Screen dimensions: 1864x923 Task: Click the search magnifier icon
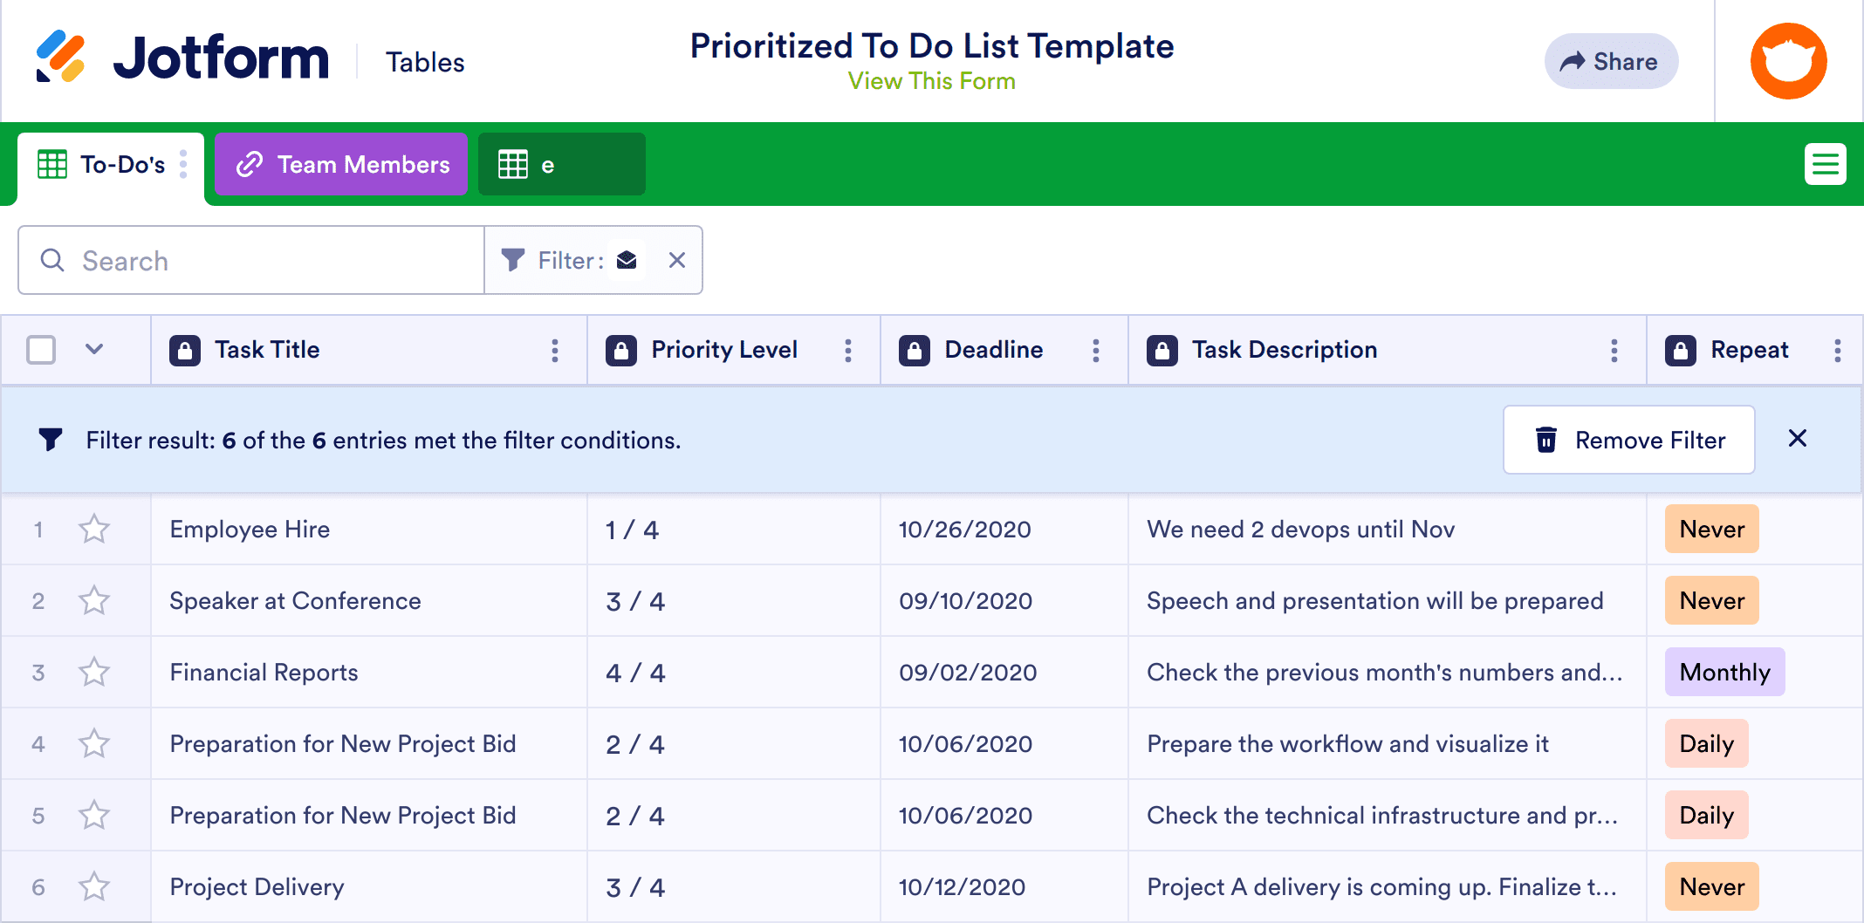click(52, 260)
